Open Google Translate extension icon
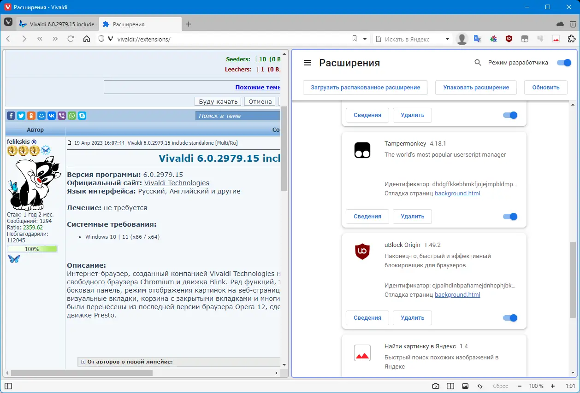This screenshot has width=580, height=393. (478, 39)
